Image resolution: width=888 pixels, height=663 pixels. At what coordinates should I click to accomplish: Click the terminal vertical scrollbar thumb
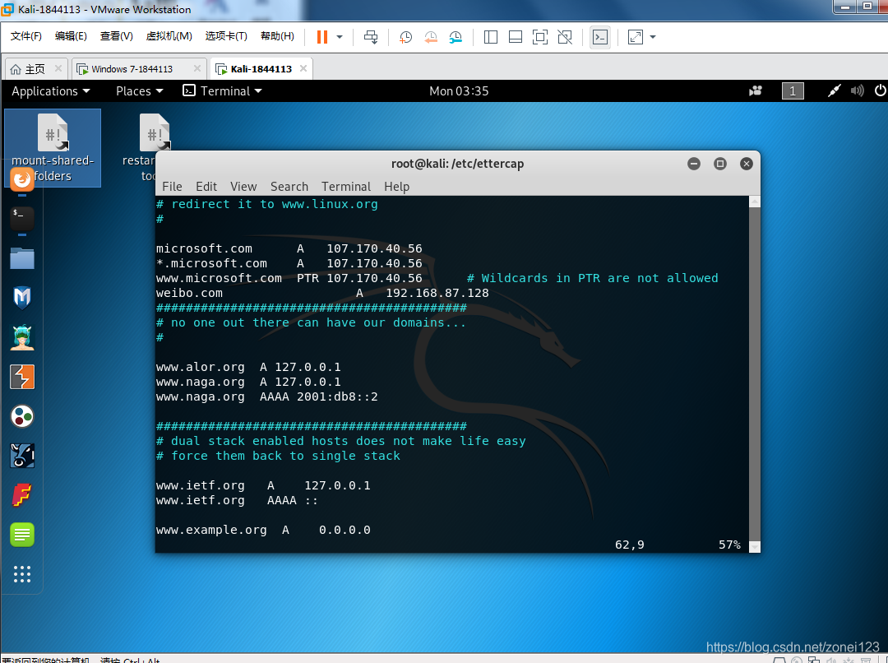click(754, 374)
